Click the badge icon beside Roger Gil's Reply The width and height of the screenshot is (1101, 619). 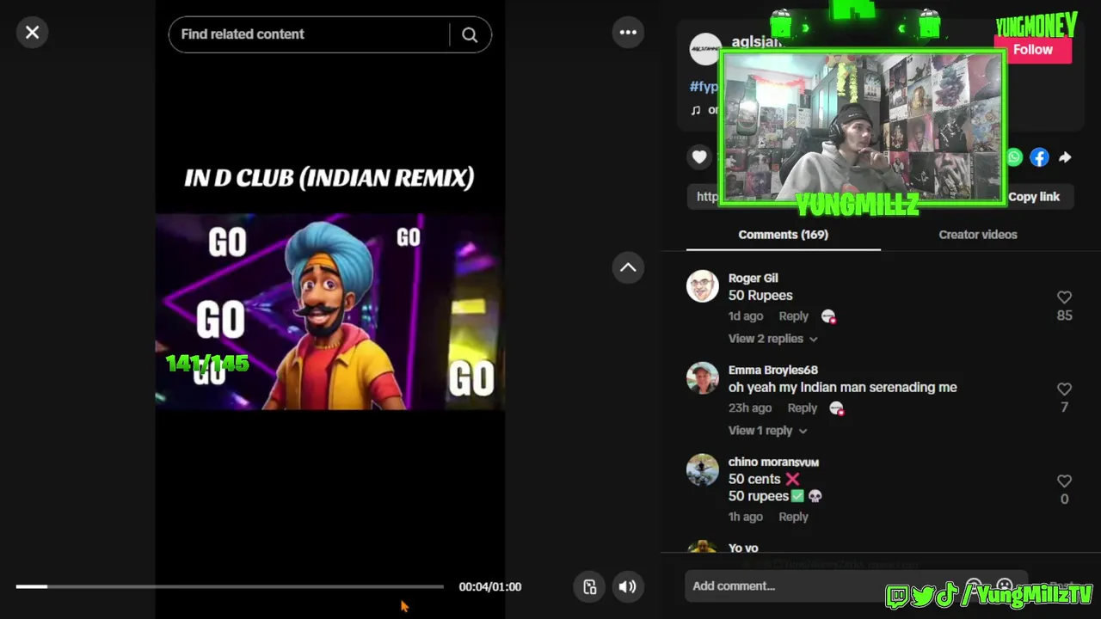coord(828,316)
